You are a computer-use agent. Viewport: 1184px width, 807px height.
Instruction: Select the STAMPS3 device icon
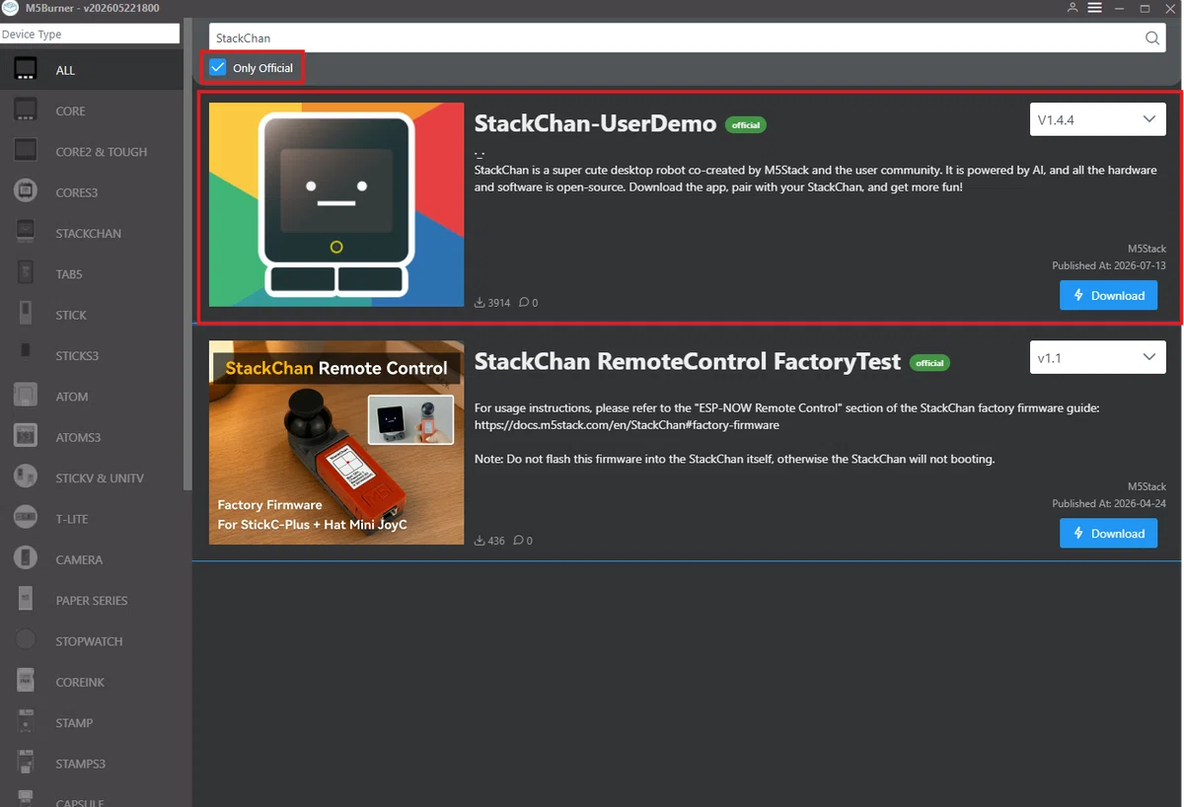pyautogui.click(x=26, y=763)
